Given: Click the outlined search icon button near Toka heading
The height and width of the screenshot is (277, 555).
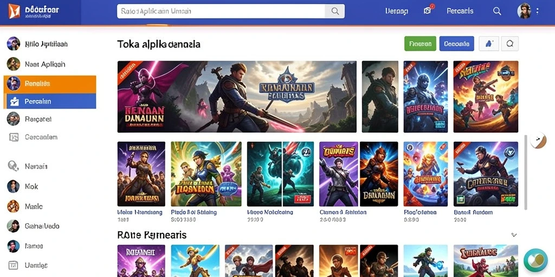Looking at the screenshot, I should 509,43.
